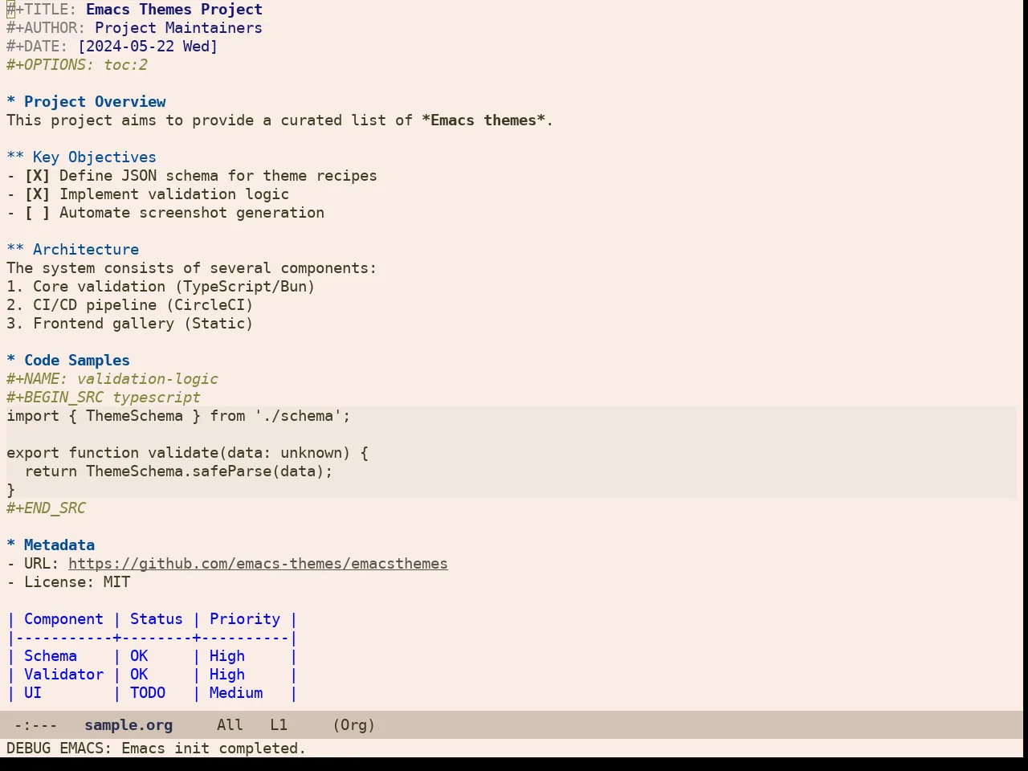Click the 'Schema' table cell
This screenshot has width=1028, height=771.
click(51, 656)
